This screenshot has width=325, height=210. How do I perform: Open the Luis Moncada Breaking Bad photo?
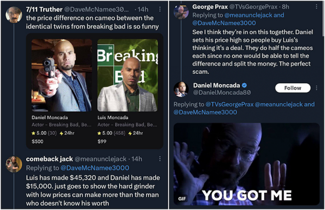click(x=128, y=75)
